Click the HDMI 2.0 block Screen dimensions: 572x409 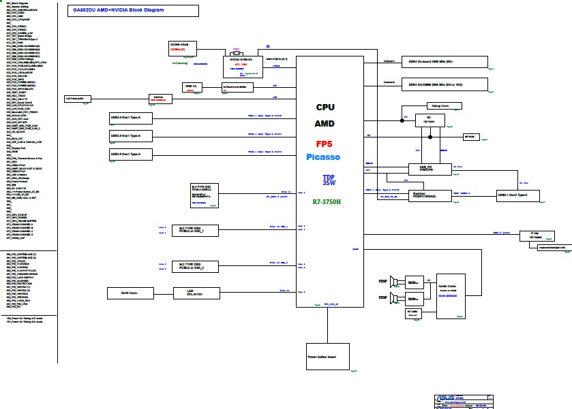point(192,87)
